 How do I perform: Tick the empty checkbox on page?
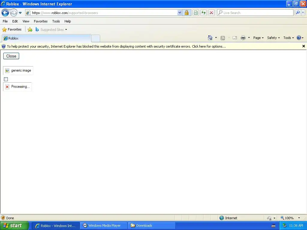coord(6,79)
